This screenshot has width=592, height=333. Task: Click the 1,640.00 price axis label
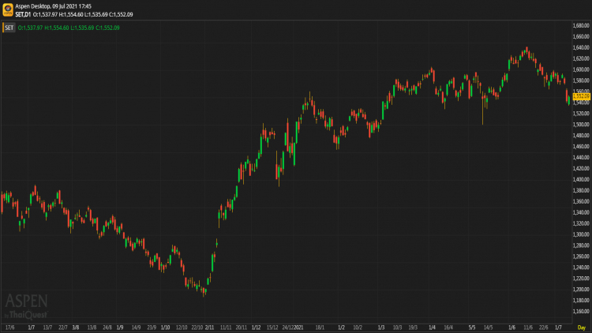(581, 47)
